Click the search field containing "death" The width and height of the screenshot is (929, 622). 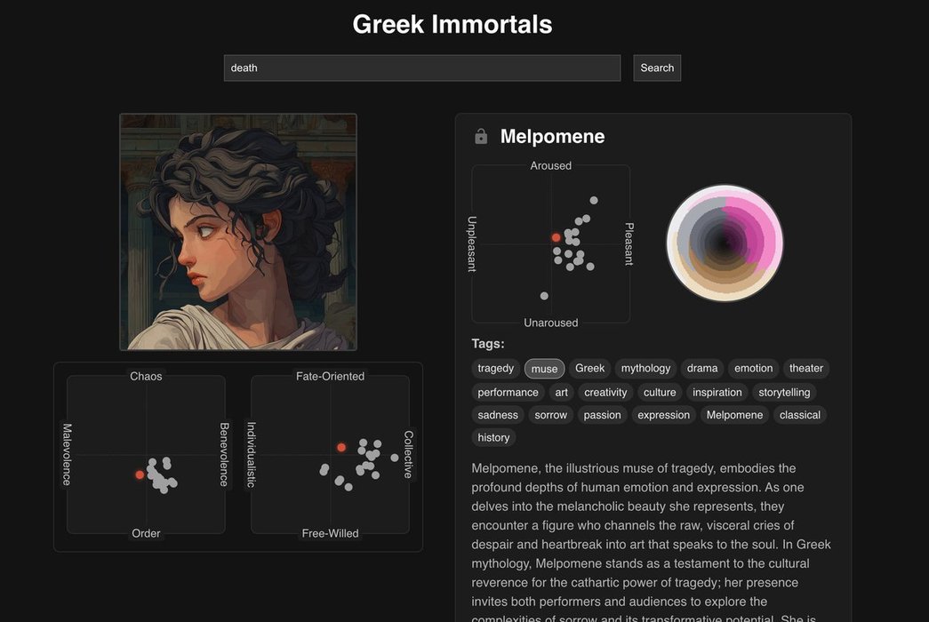[x=421, y=68]
